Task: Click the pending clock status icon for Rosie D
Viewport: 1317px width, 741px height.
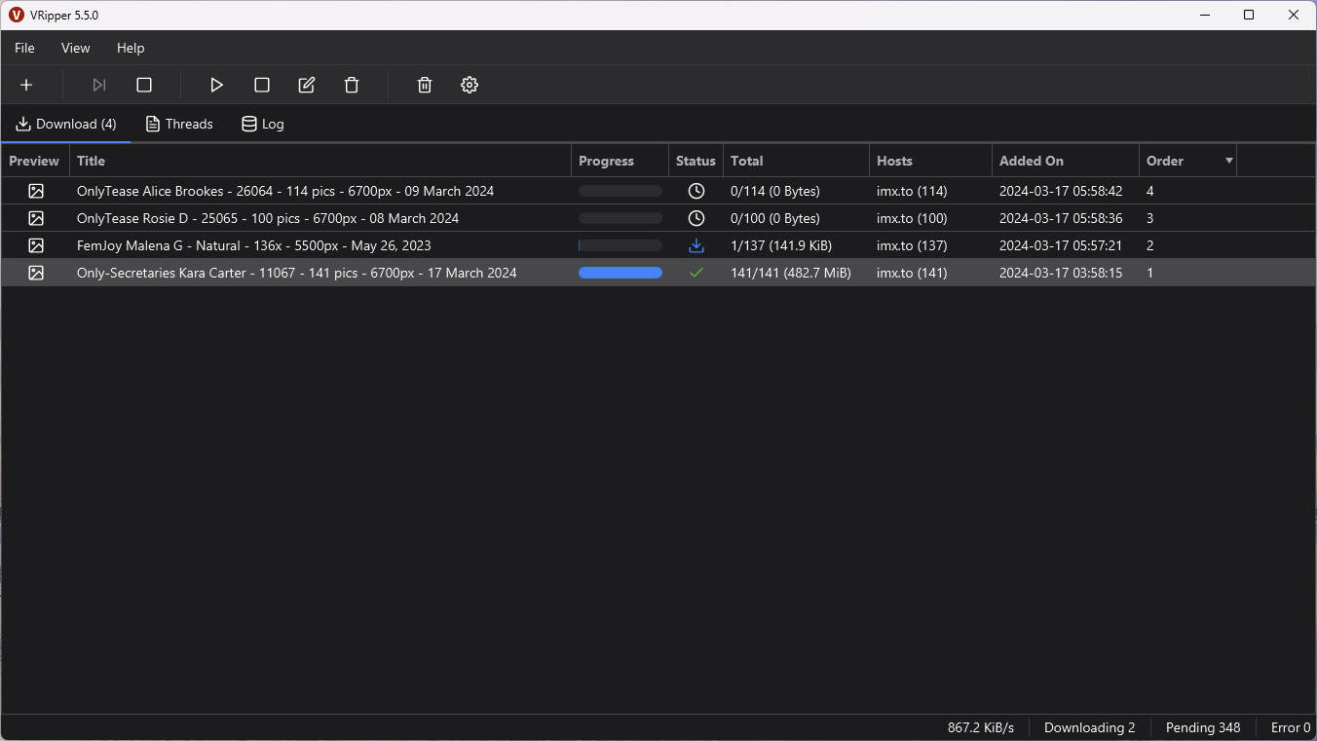Action: coord(696,218)
